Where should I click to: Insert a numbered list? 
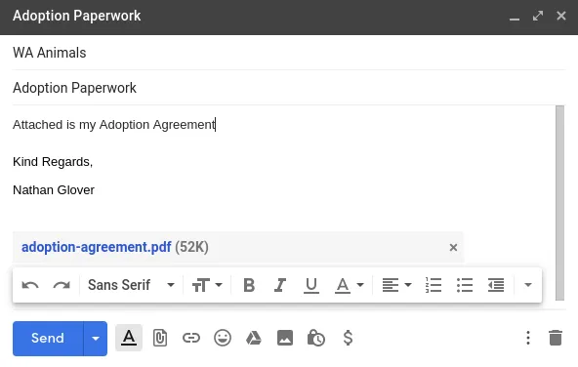click(433, 285)
